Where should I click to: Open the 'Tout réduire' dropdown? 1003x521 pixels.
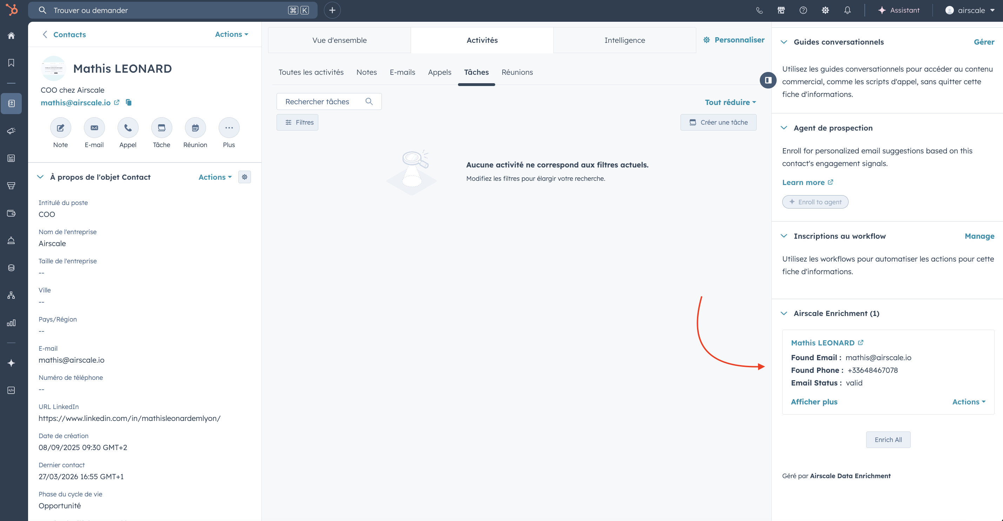pos(730,102)
